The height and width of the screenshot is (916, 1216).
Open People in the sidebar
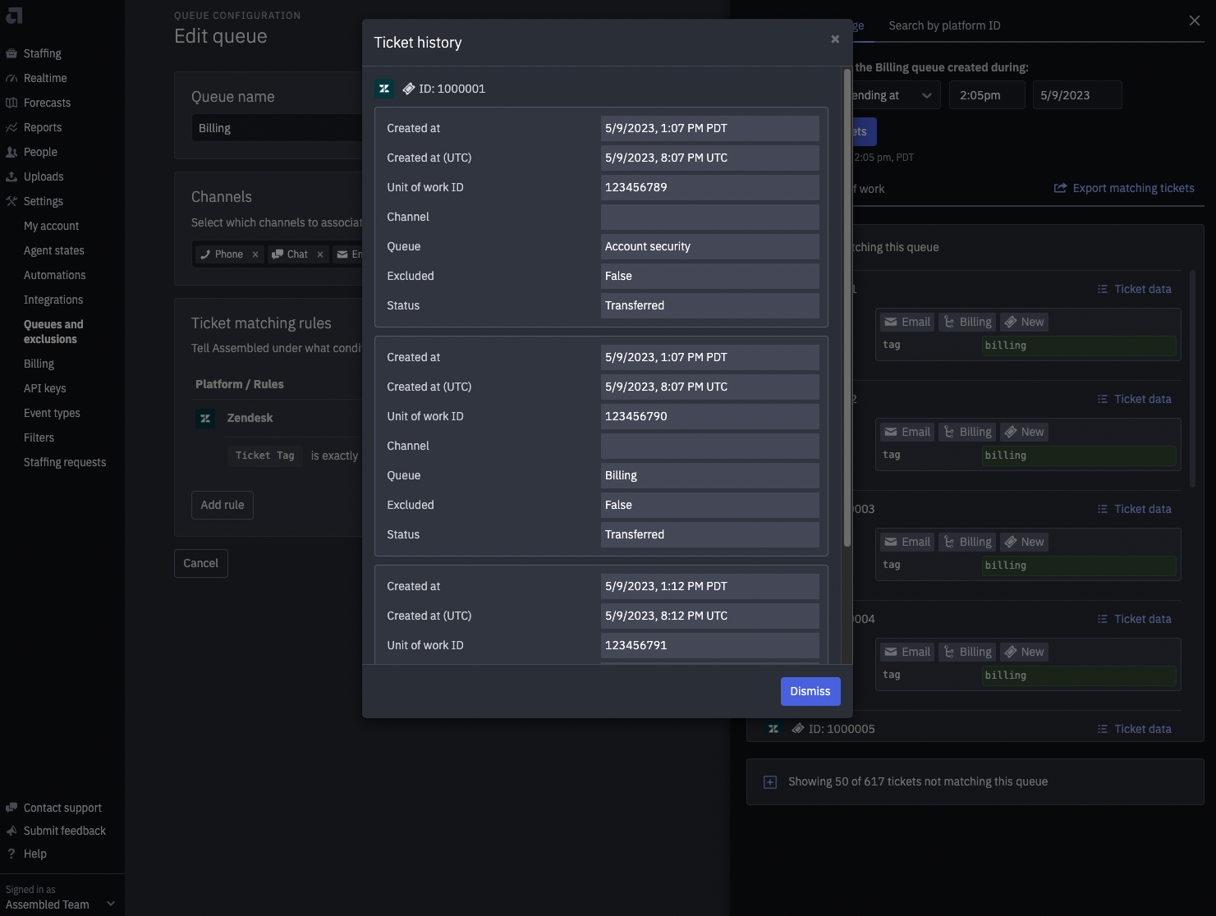point(40,152)
